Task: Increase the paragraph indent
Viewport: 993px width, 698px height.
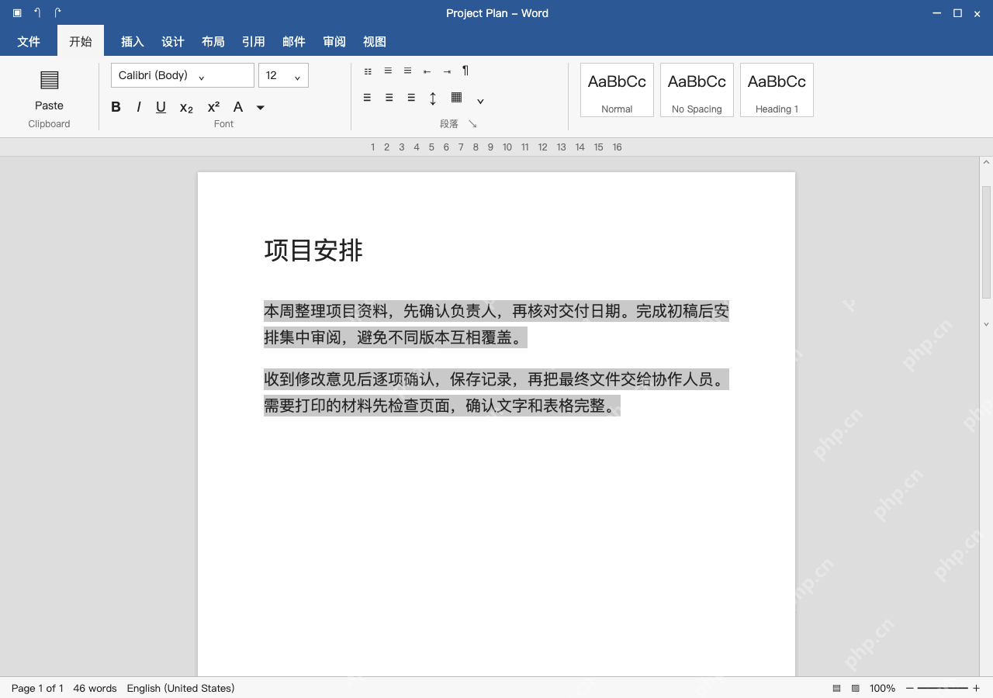Action: (447, 71)
